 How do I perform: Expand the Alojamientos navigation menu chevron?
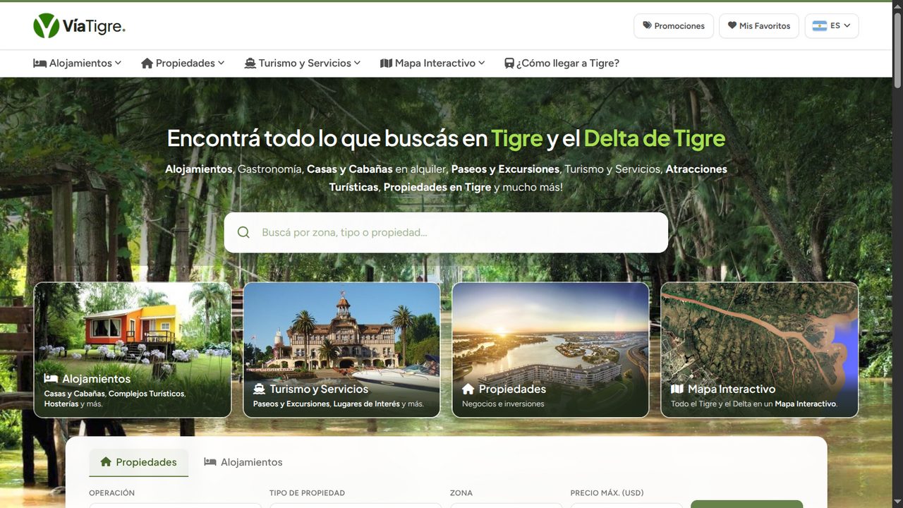tap(118, 63)
